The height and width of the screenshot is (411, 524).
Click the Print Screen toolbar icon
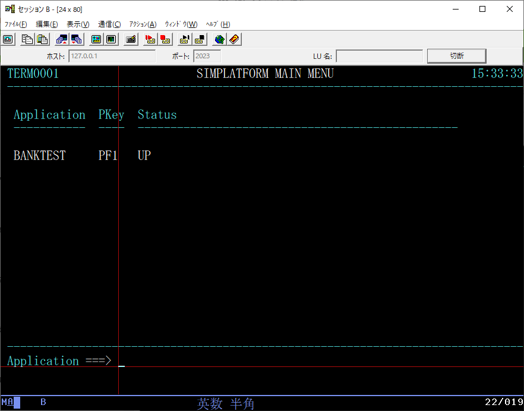8,39
